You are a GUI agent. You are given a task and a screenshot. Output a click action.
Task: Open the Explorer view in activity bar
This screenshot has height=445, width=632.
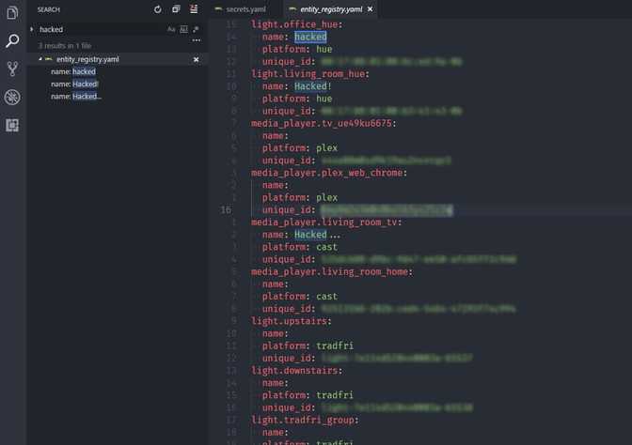pyautogui.click(x=12, y=13)
